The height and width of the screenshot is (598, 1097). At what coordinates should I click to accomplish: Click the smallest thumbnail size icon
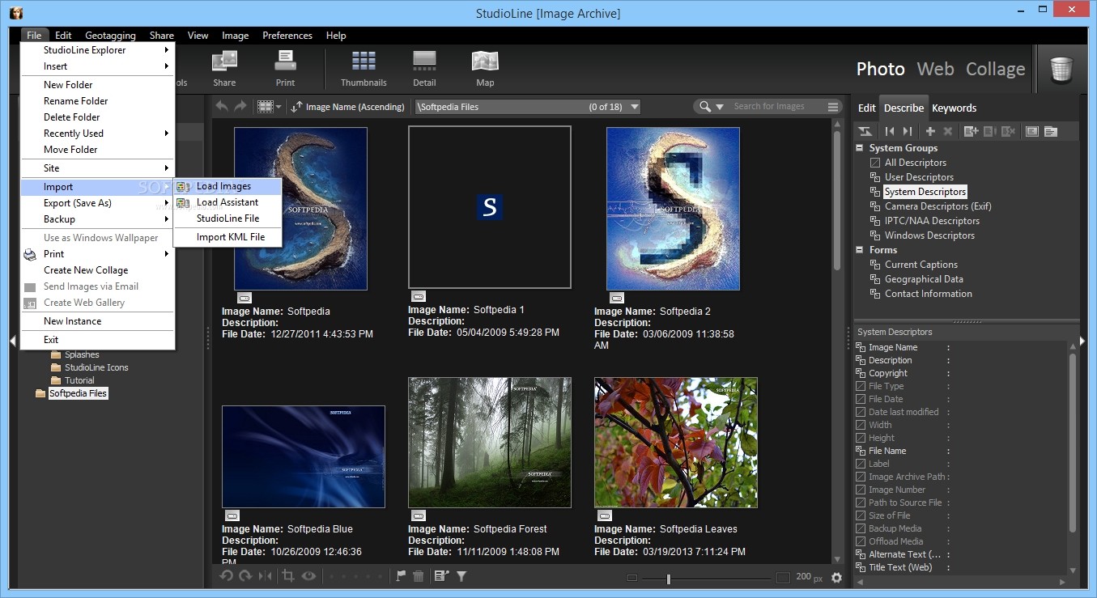[632, 578]
